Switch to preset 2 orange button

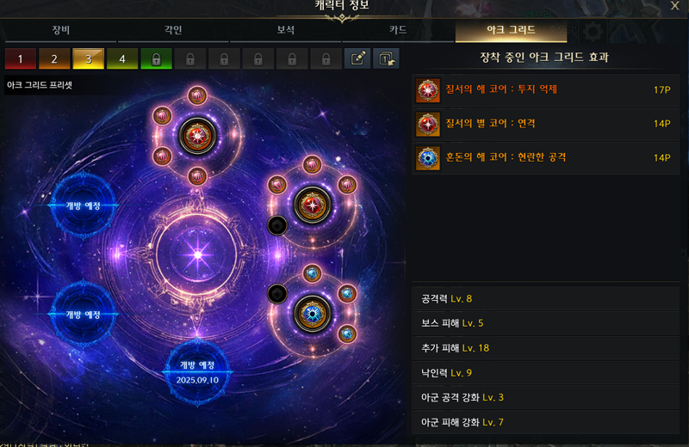[x=54, y=58]
